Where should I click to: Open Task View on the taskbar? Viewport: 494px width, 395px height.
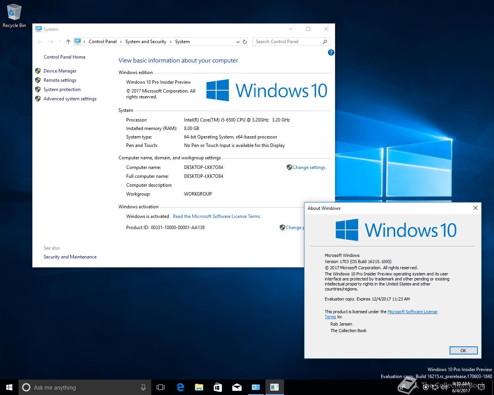pyautogui.click(x=160, y=387)
